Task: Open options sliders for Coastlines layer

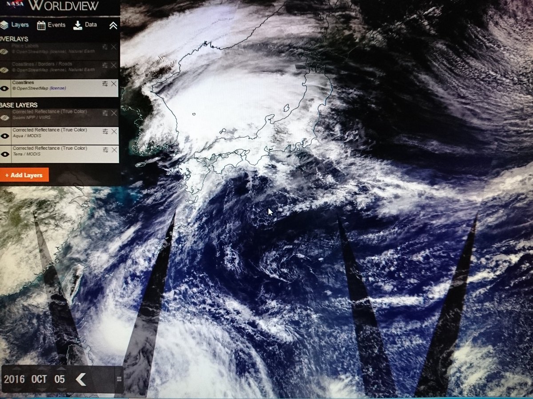Action: 105,83
